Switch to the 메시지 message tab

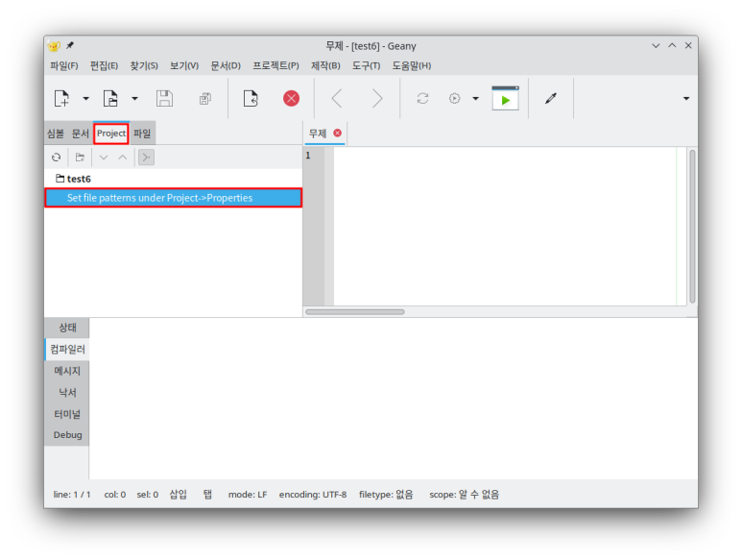(67, 371)
